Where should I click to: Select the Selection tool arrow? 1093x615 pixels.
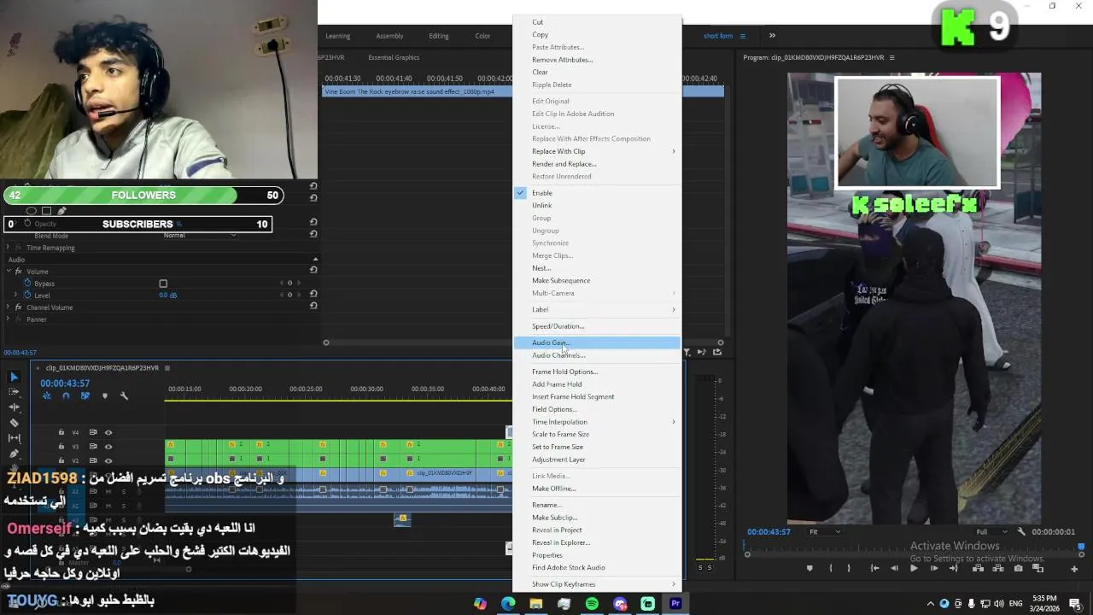tap(14, 377)
